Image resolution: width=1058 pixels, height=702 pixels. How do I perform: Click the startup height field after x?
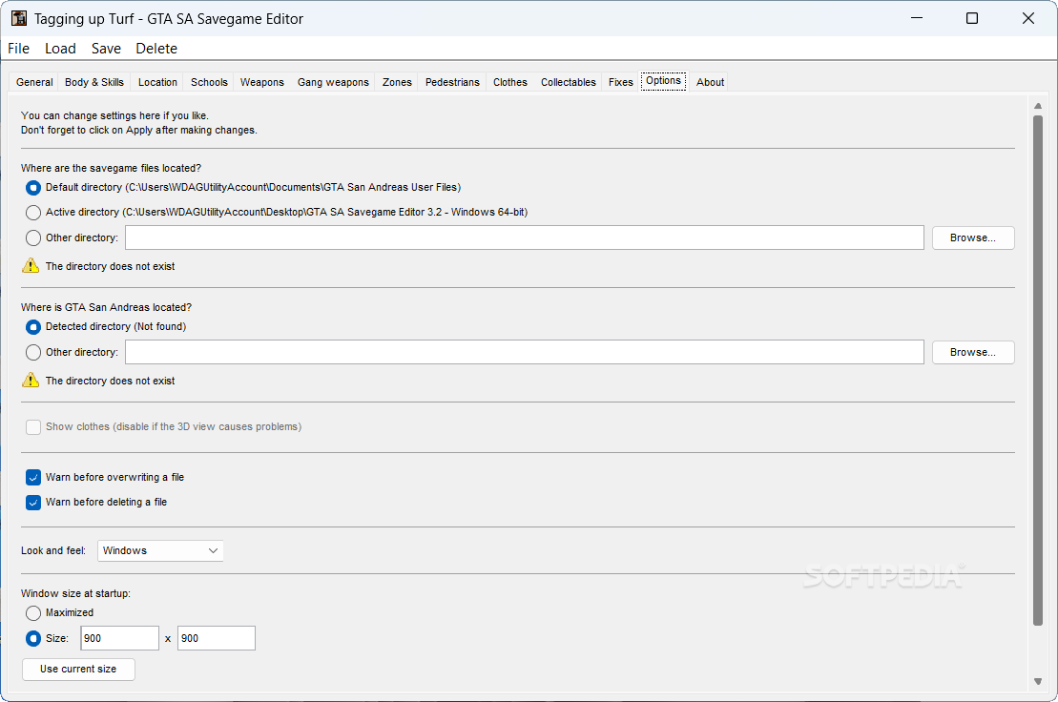(x=216, y=639)
